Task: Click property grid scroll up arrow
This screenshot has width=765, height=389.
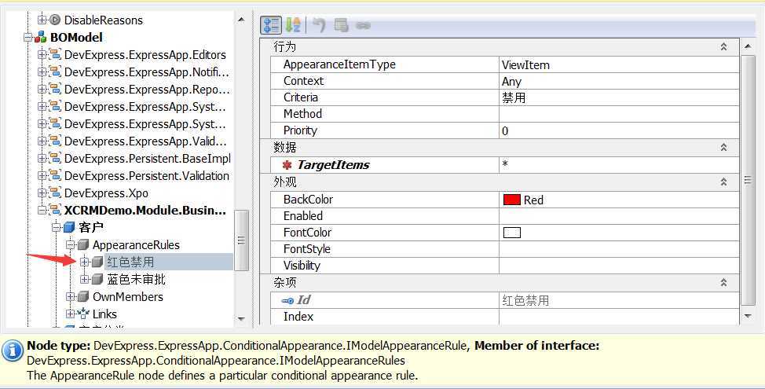Action: click(748, 47)
